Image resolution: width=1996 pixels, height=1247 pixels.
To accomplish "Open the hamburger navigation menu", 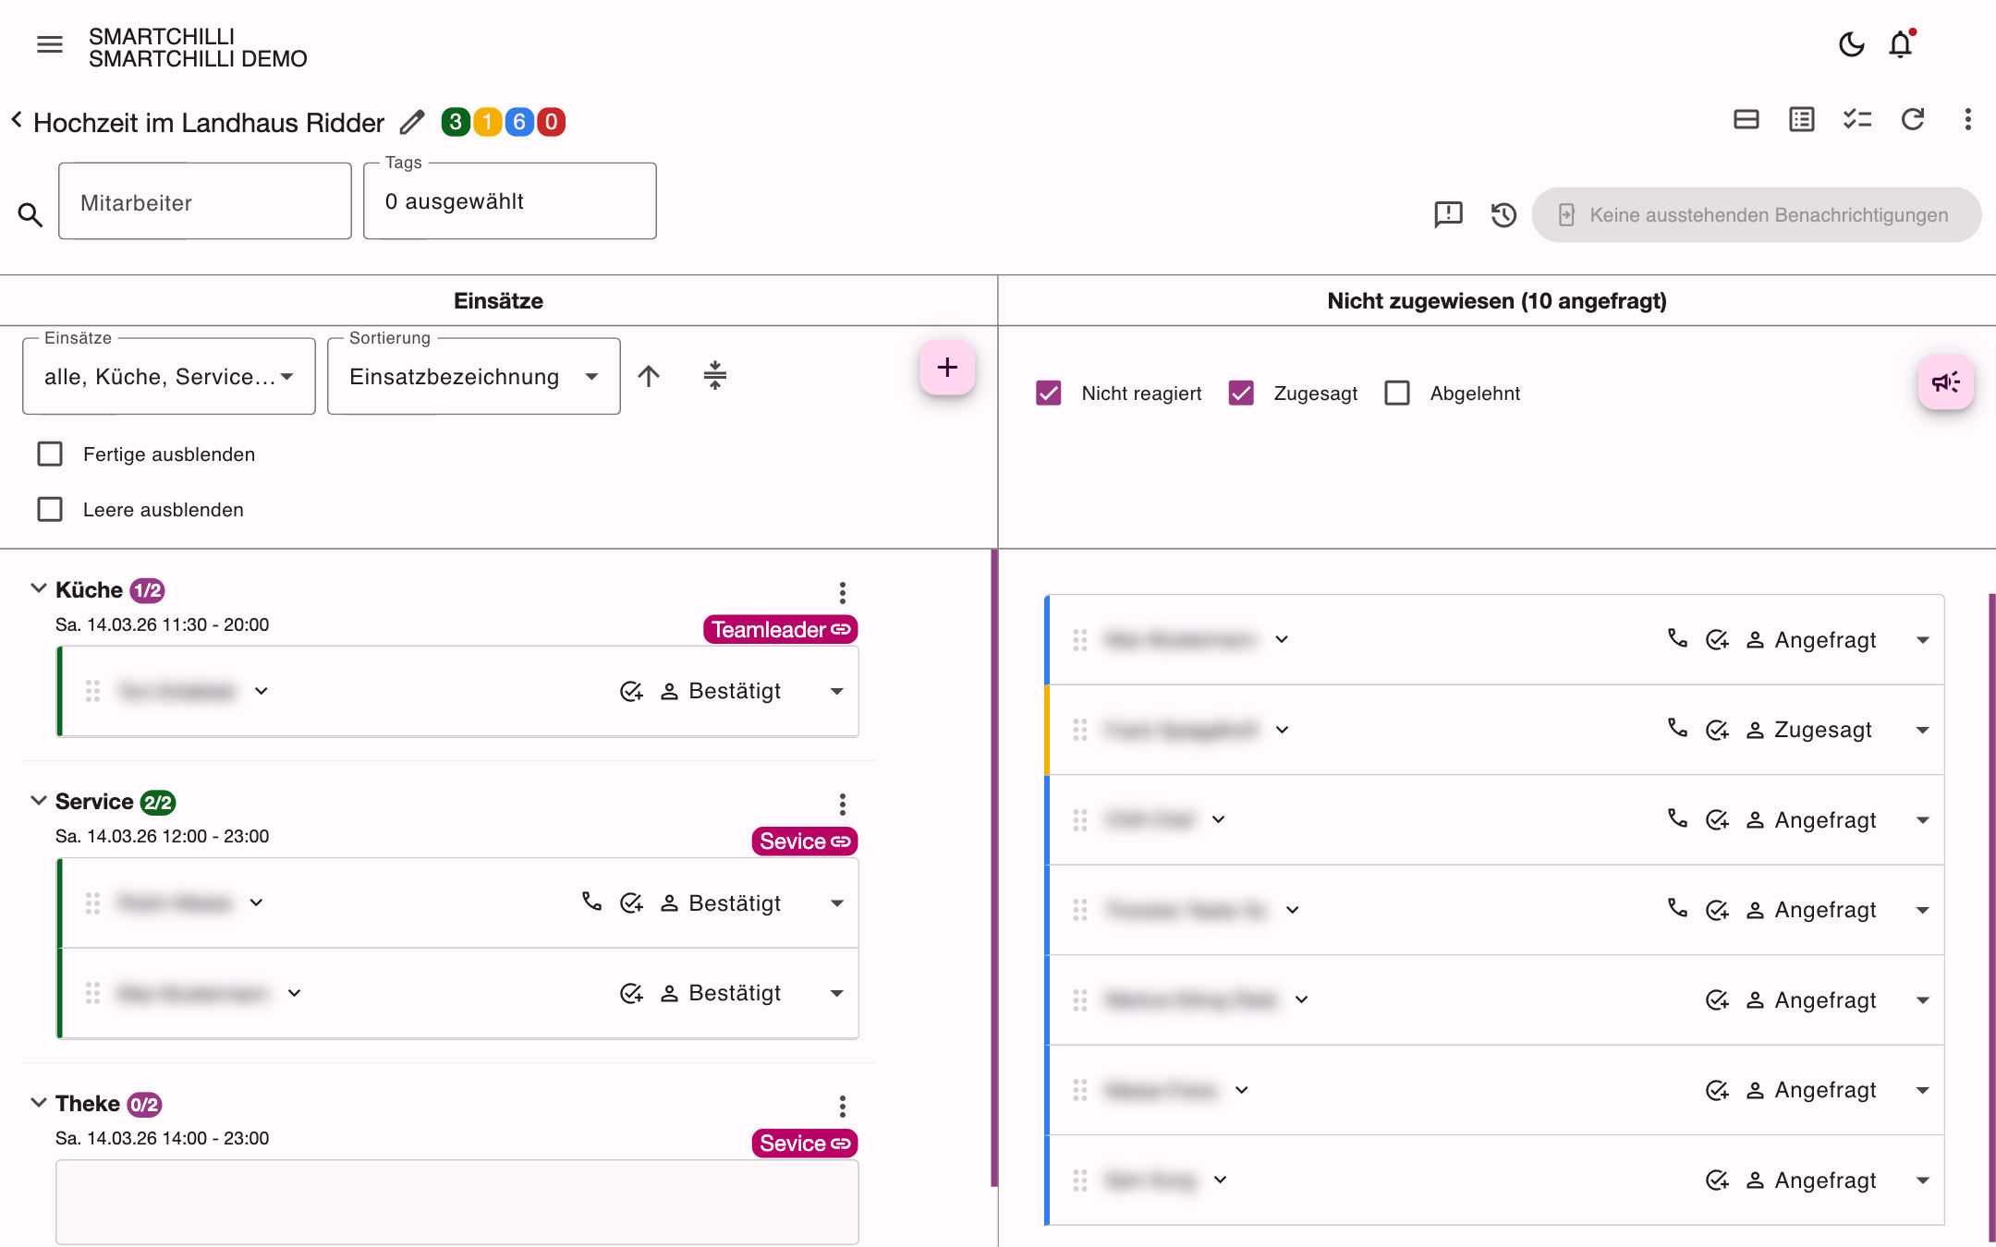I will coord(50,44).
